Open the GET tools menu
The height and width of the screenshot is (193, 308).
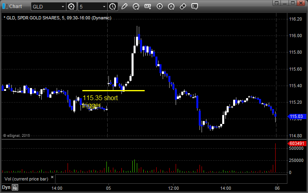(148, 6)
